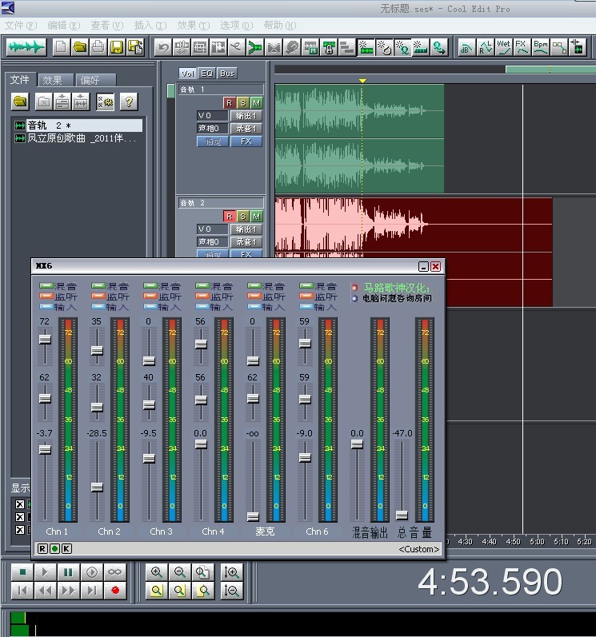Solo track 1 with S button
Image resolution: width=596 pixels, height=637 pixels.
point(242,103)
